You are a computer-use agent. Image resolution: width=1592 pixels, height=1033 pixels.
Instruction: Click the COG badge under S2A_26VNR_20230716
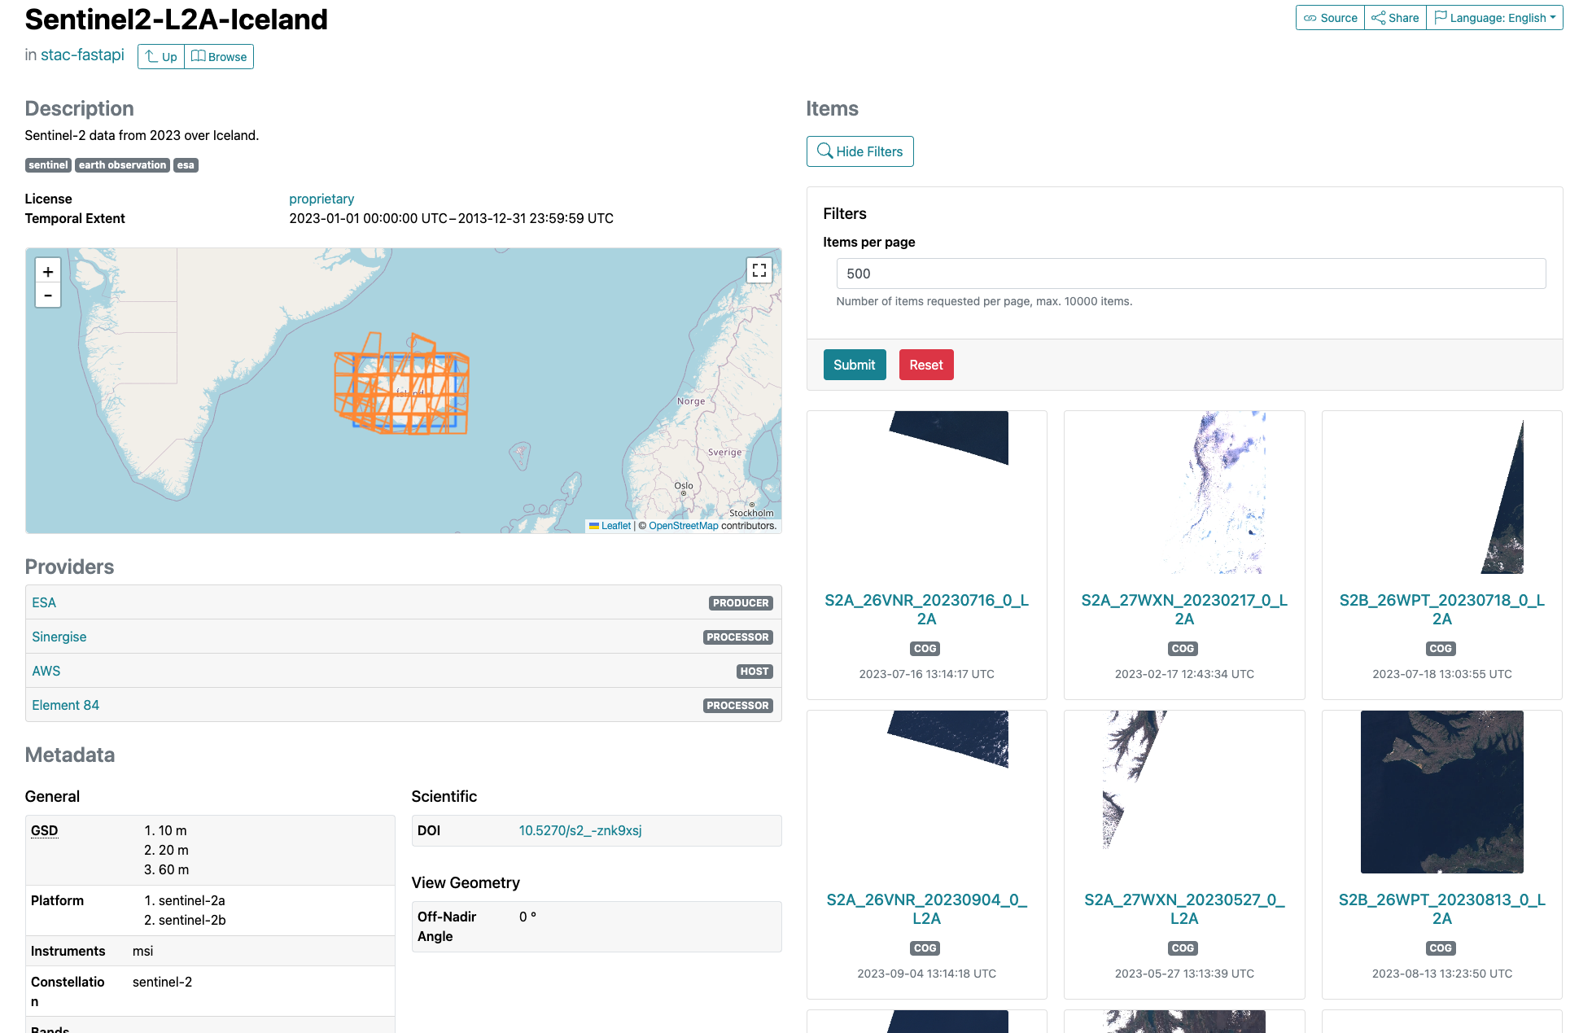click(x=925, y=649)
